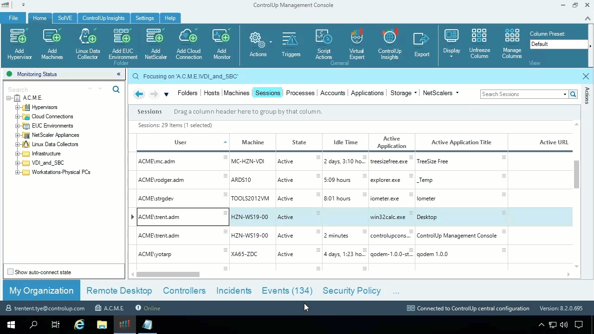Click the Search Sessions magnifier button
The height and width of the screenshot is (334, 594).
point(573,94)
